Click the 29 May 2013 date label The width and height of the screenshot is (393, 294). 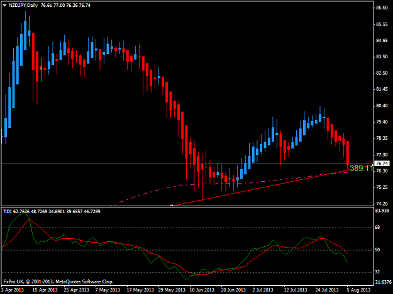pyautogui.click(x=172, y=290)
